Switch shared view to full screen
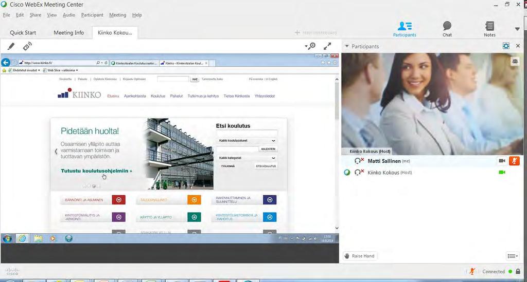The height and width of the screenshot is (282, 527). click(x=327, y=46)
